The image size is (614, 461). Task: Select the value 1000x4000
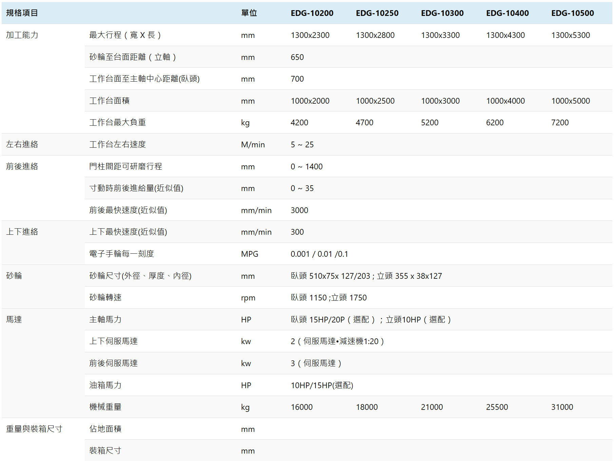505,101
